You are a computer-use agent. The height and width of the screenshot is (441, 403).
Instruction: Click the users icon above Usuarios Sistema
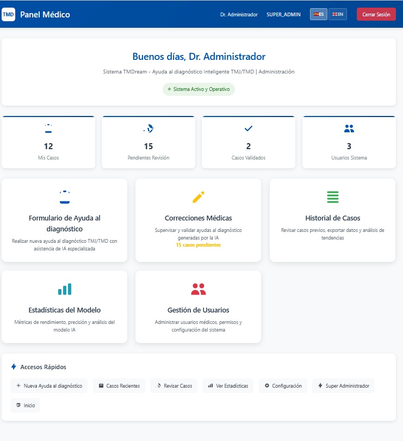pyautogui.click(x=349, y=128)
